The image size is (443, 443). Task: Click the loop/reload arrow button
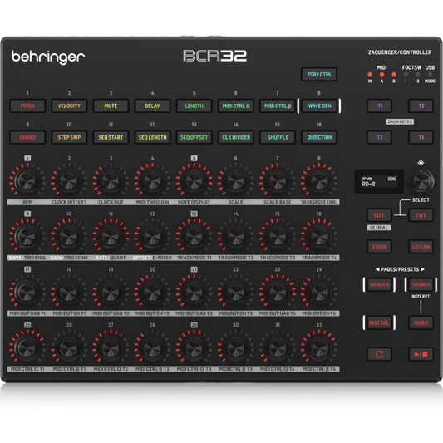[x=379, y=354]
